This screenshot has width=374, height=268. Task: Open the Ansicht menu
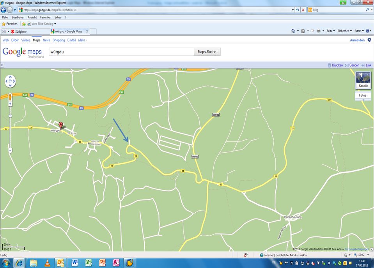click(x=32, y=18)
